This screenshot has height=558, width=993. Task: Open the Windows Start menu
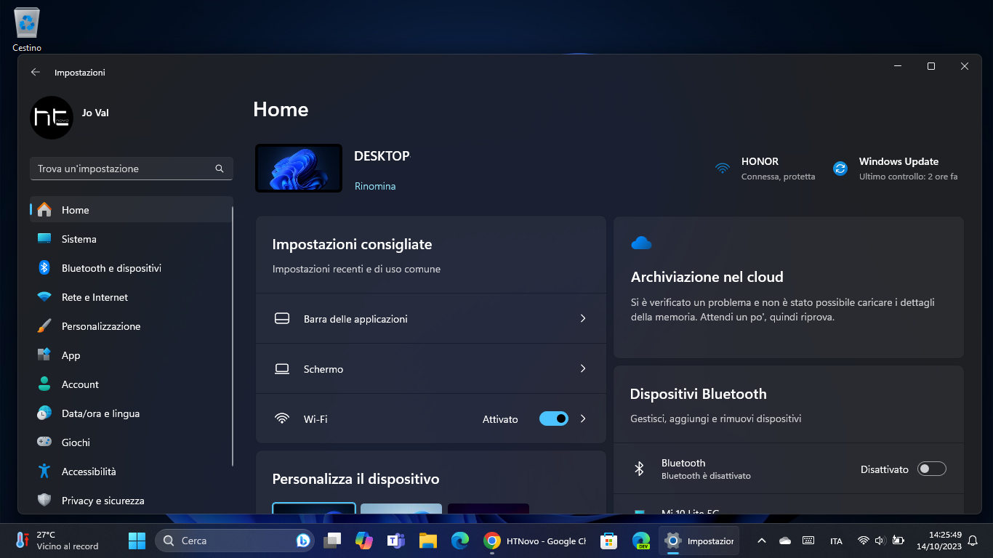[137, 541]
